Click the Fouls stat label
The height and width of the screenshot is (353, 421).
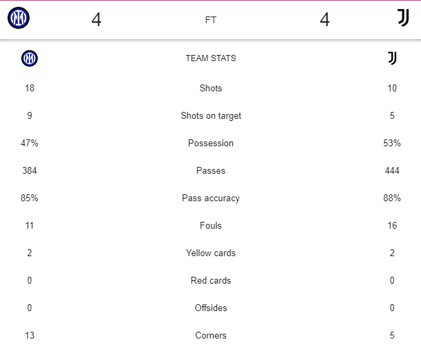point(211,225)
